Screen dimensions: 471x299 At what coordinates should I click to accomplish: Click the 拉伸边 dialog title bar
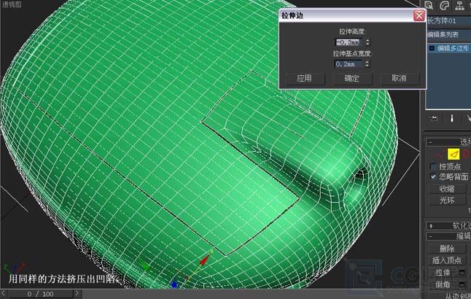tap(346, 15)
